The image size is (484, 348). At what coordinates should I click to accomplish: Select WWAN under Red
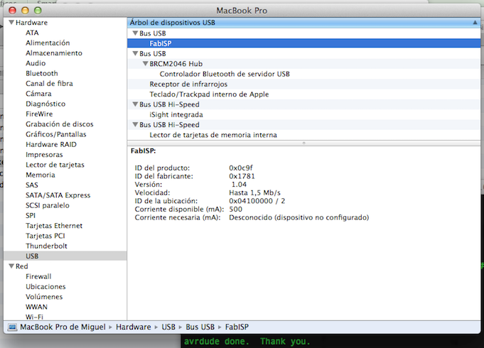[x=37, y=307]
